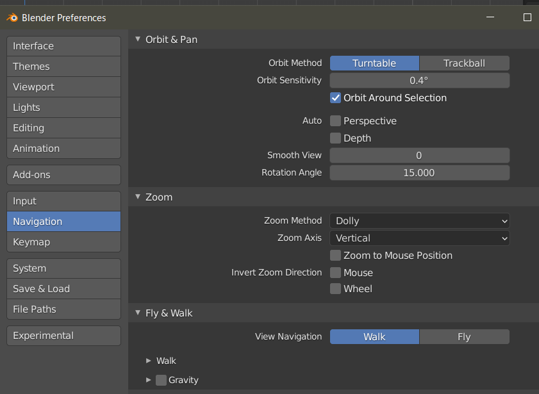Open the Zoom Axis dropdown
This screenshot has height=394, width=539.
419,238
